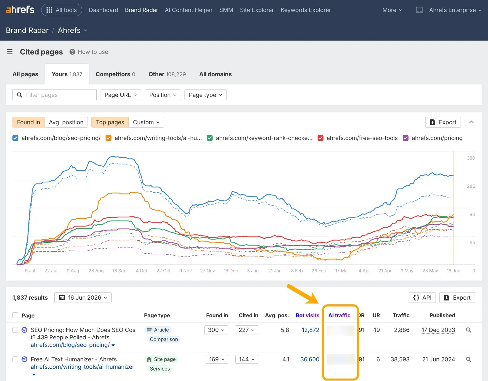Image resolution: width=488 pixels, height=381 pixels.
Task: Export the chart data
Action: 443,122
